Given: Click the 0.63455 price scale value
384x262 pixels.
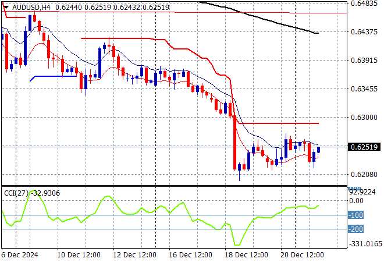Looking at the screenshot, I should coord(364,88).
